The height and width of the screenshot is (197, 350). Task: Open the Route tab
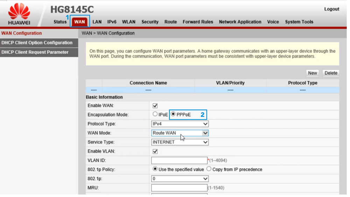coord(171,22)
